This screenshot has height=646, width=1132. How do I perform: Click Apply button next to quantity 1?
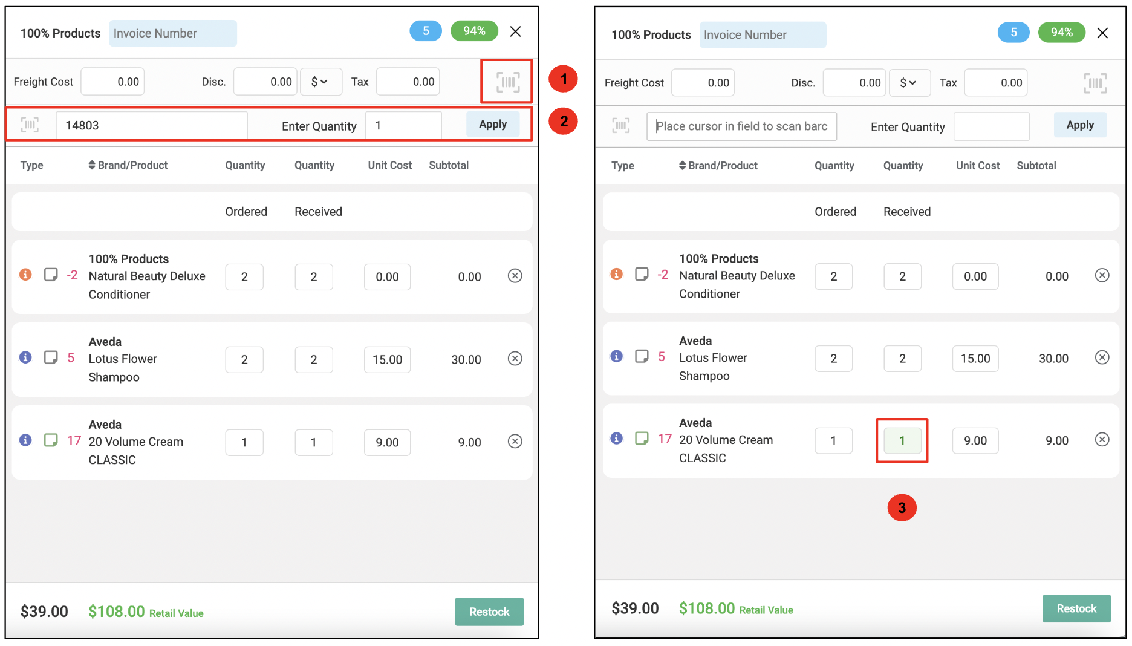[x=493, y=124]
